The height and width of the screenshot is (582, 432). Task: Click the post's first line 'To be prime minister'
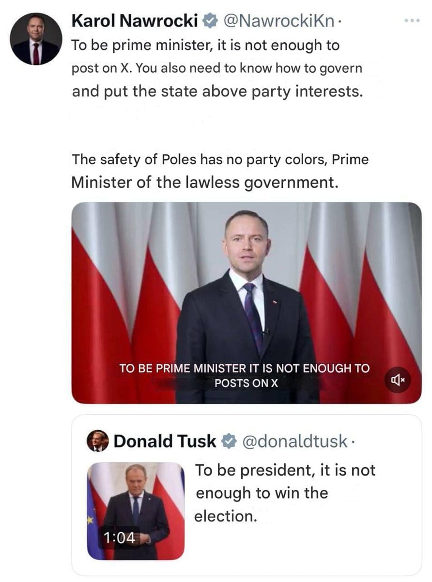click(x=205, y=46)
